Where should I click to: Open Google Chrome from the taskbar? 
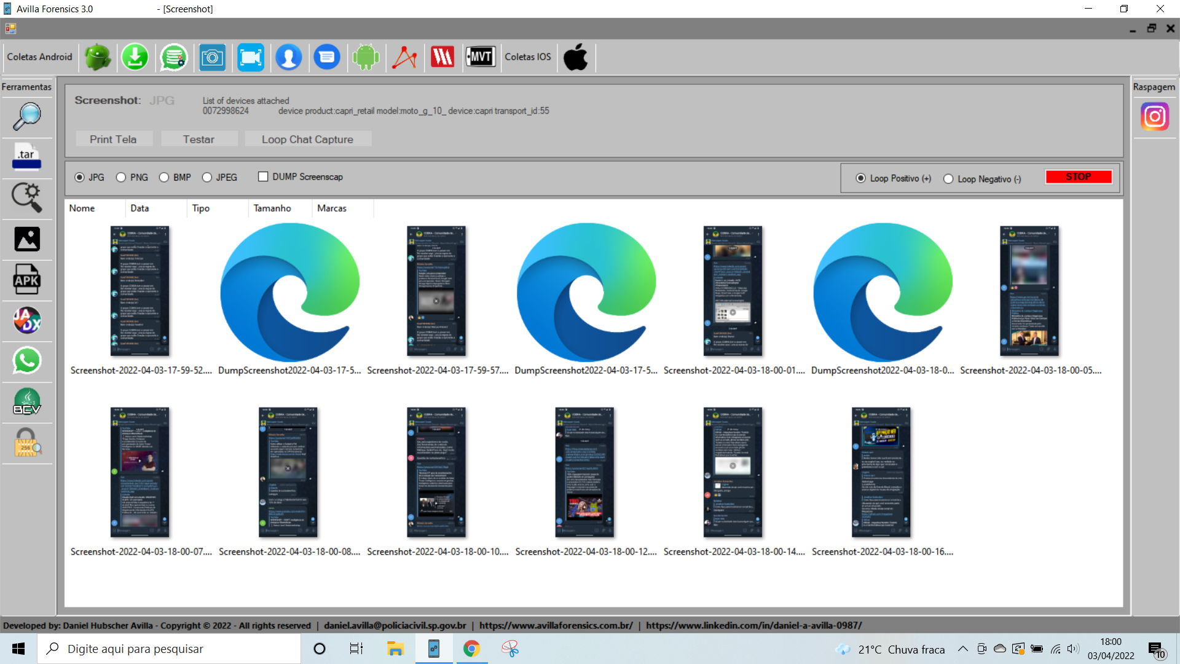[x=471, y=649]
